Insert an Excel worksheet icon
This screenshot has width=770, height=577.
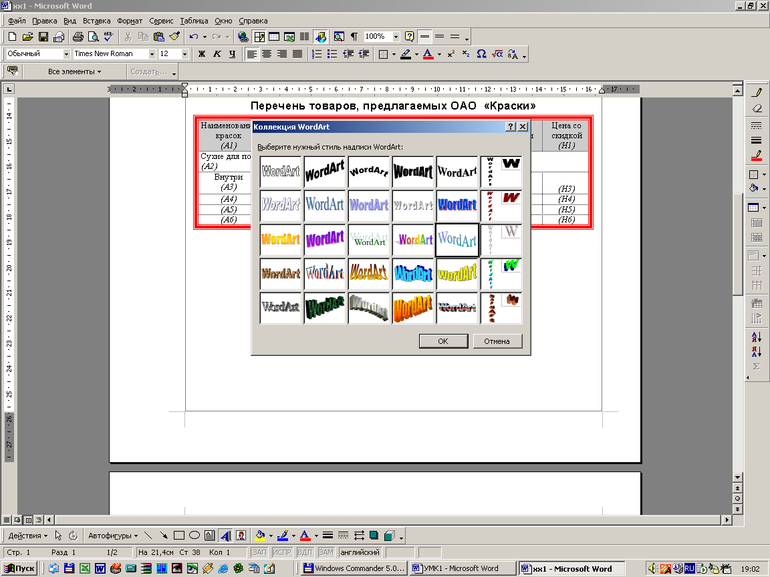point(289,36)
